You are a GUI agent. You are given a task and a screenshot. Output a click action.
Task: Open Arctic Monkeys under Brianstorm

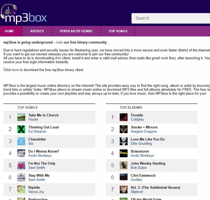click(142, 155)
